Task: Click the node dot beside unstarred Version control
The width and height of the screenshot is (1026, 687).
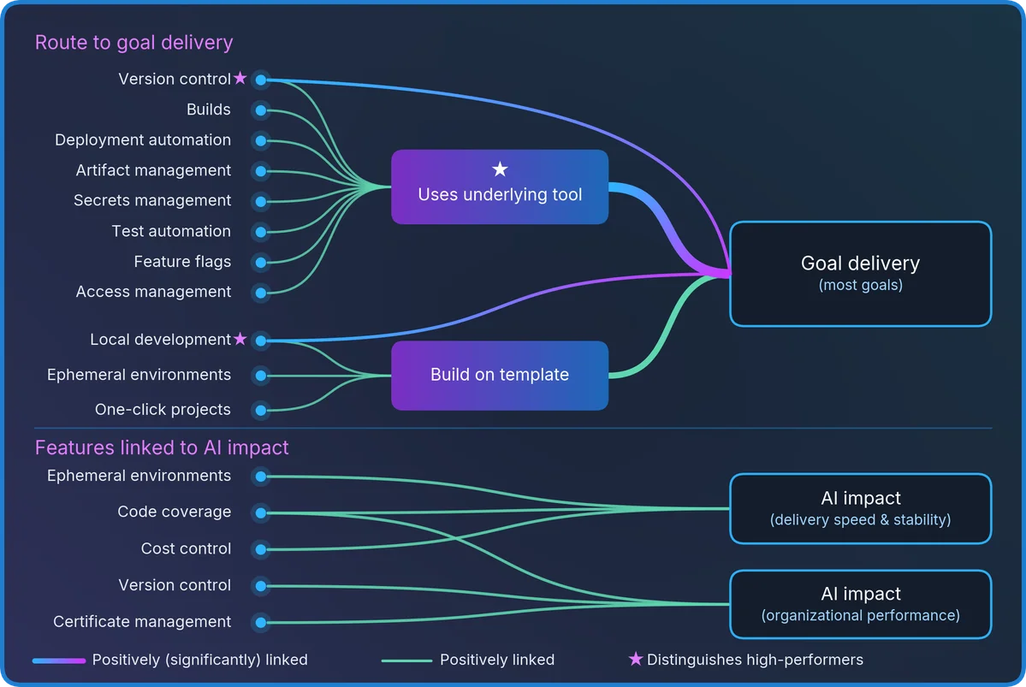Action: tap(260, 585)
